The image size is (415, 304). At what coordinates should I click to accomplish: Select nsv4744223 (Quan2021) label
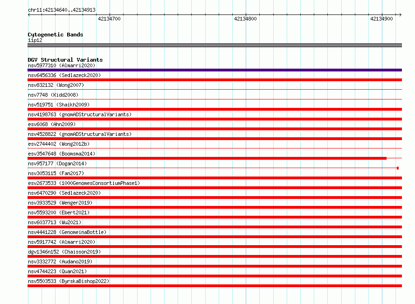(57, 271)
